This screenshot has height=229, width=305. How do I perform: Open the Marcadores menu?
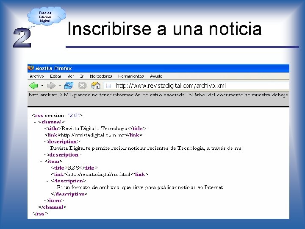(x=101, y=76)
